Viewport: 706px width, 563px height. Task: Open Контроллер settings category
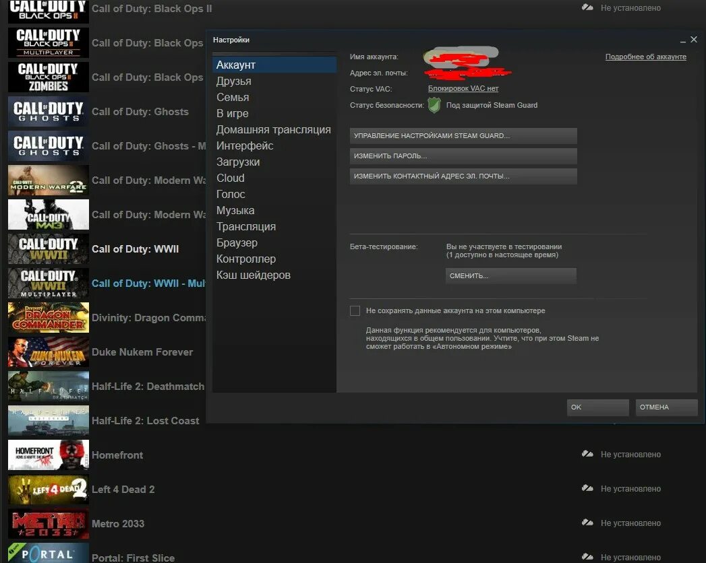(246, 259)
